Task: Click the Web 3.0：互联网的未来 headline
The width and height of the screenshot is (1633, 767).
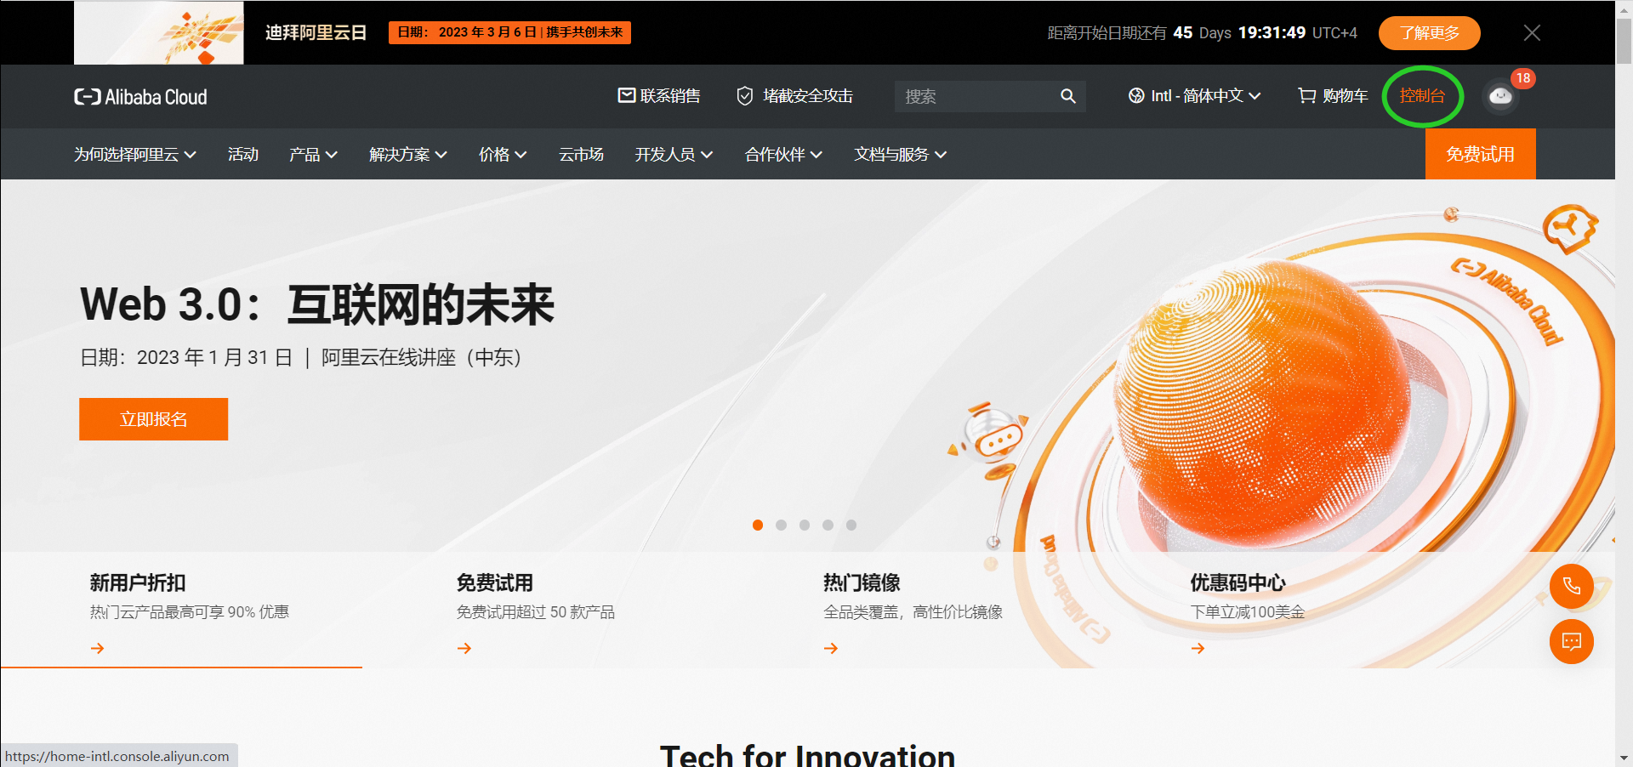Action: 317,304
